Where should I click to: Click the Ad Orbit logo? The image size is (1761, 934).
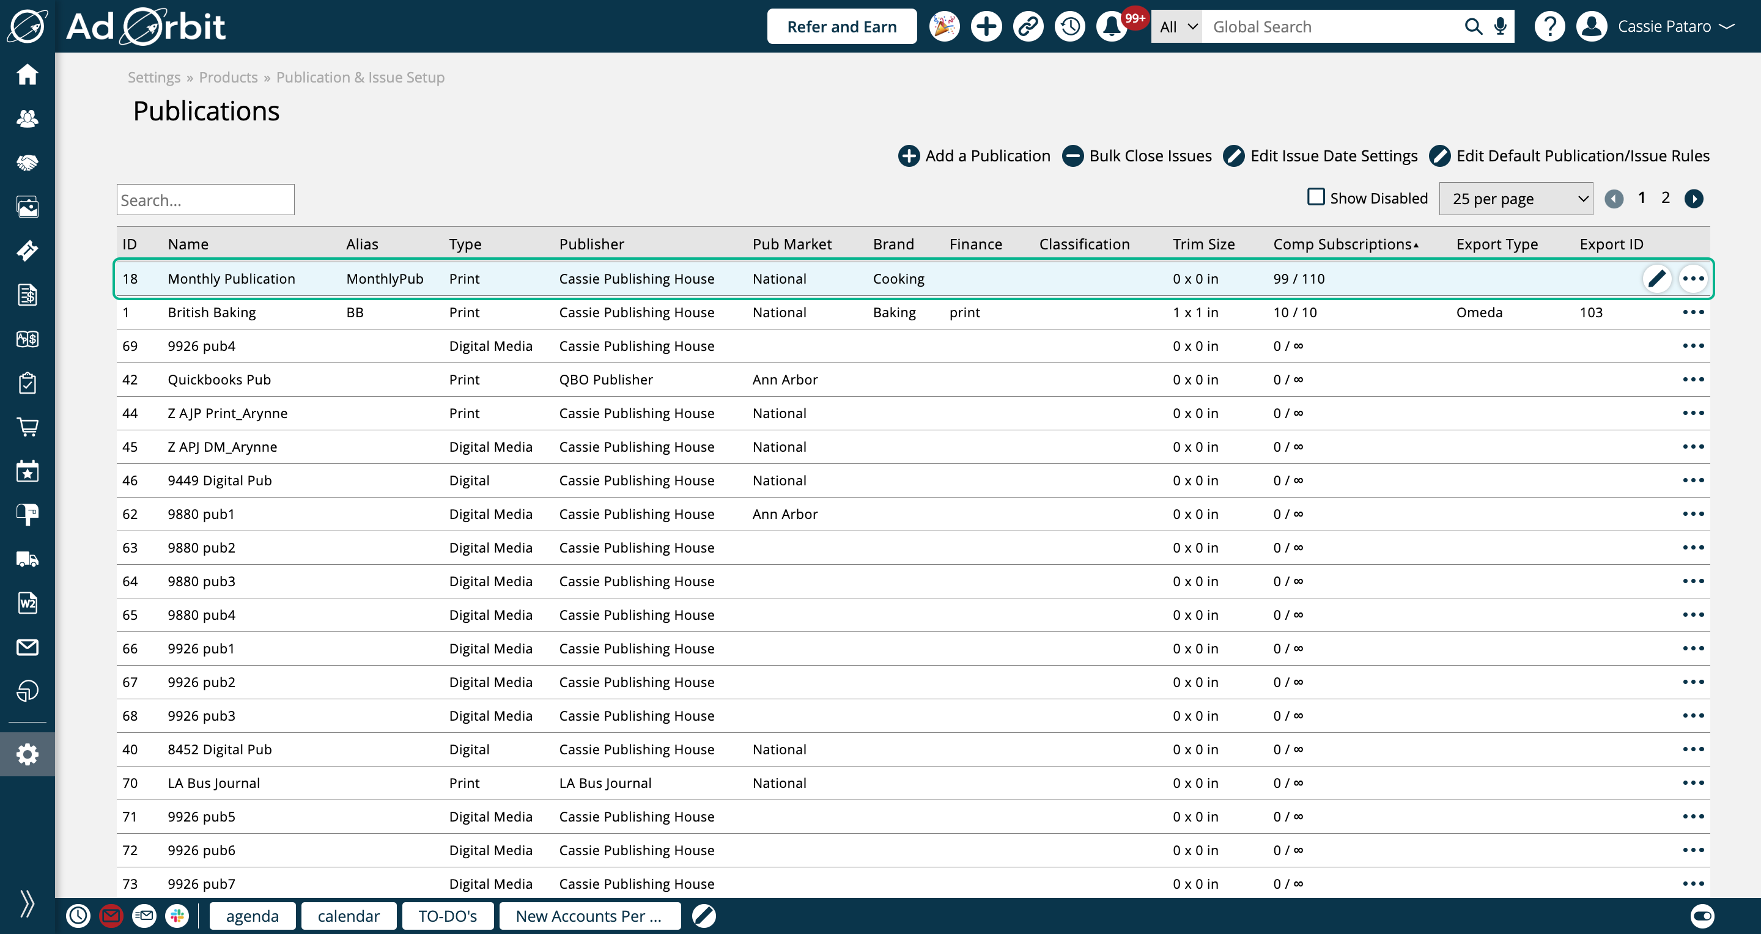pos(145,27)
